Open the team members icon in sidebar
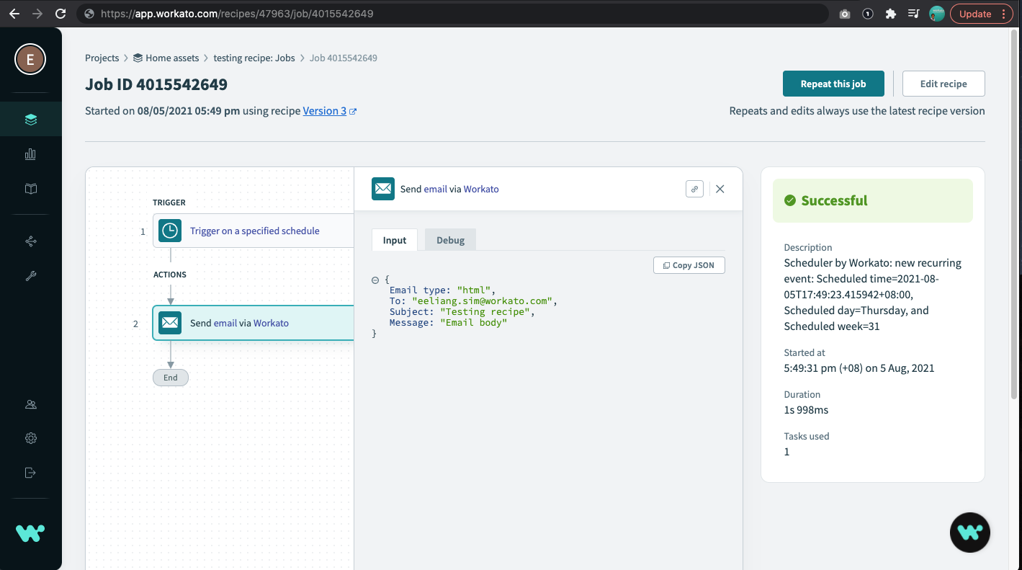This screenshot has width=1022, height=570. (30, 404)
